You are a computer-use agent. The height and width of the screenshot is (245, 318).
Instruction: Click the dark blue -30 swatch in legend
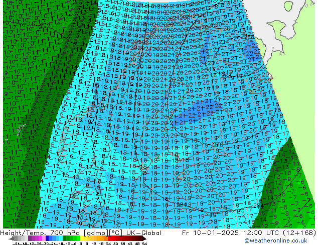pos(47,238)
